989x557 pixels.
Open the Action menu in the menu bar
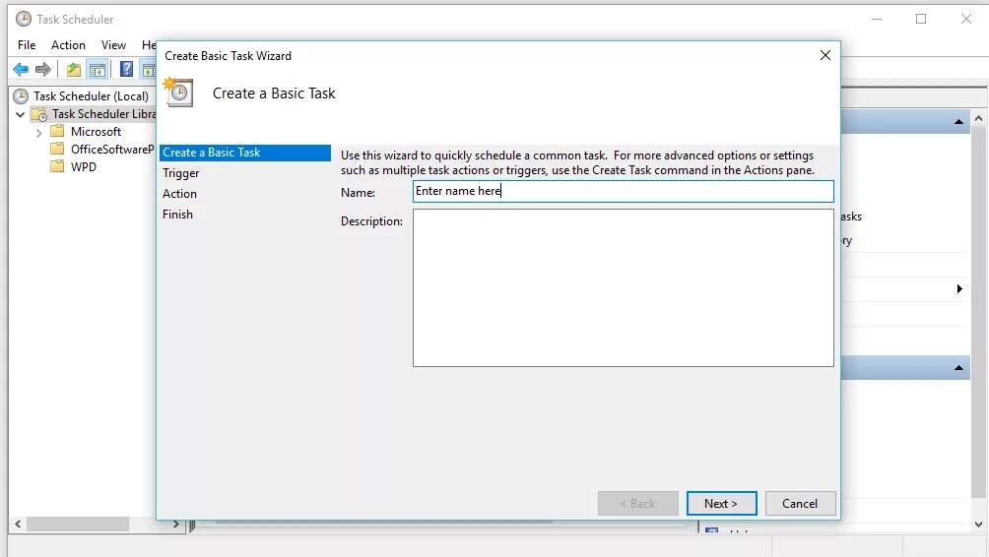68,44
